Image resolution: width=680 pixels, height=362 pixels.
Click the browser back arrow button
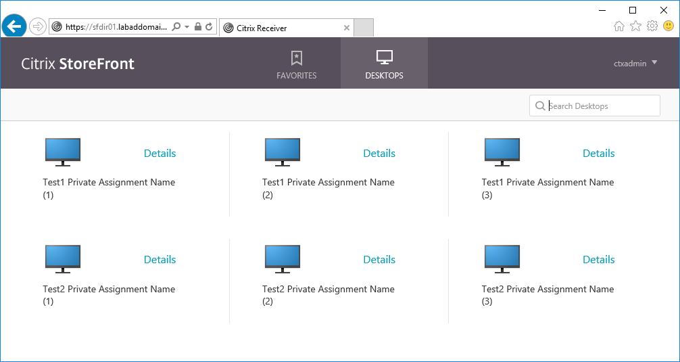pyautogui.click(x=14, y=26)
